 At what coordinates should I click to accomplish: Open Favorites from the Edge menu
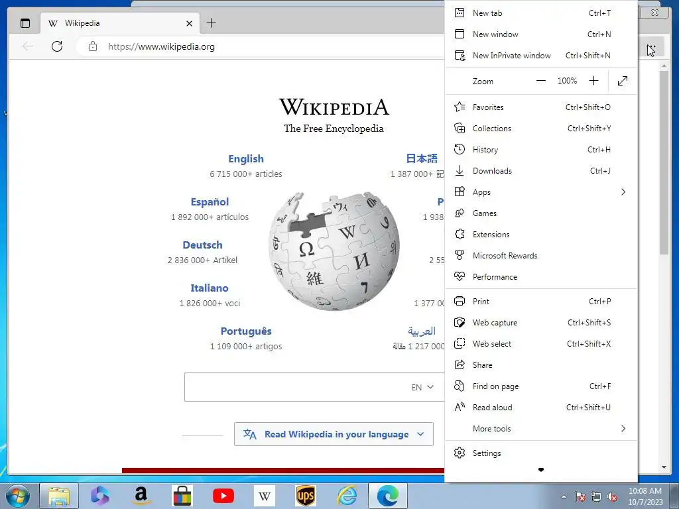541,107
